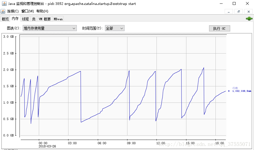The height and width of the screenshot is (150, 254).
Task: Expand the 全部 time range dropdown
Action: pos(115,28)
